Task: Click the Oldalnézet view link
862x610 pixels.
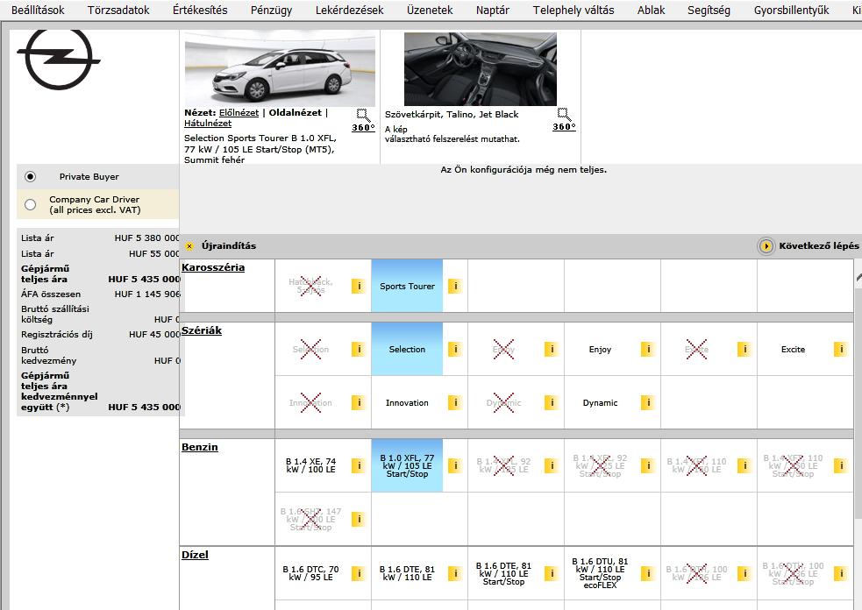Action: point(296,113)
